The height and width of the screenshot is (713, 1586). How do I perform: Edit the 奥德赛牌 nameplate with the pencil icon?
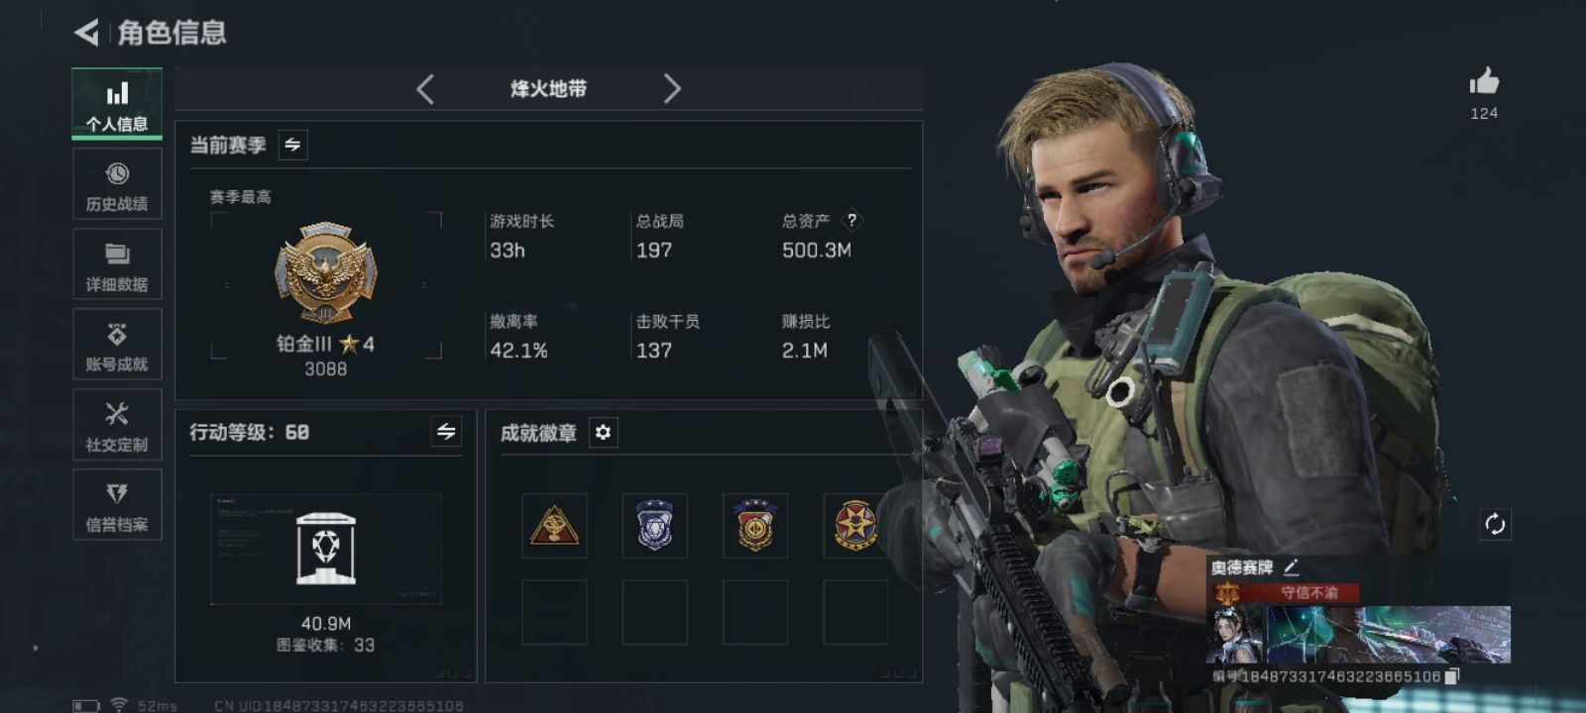tap(1291, 567)
